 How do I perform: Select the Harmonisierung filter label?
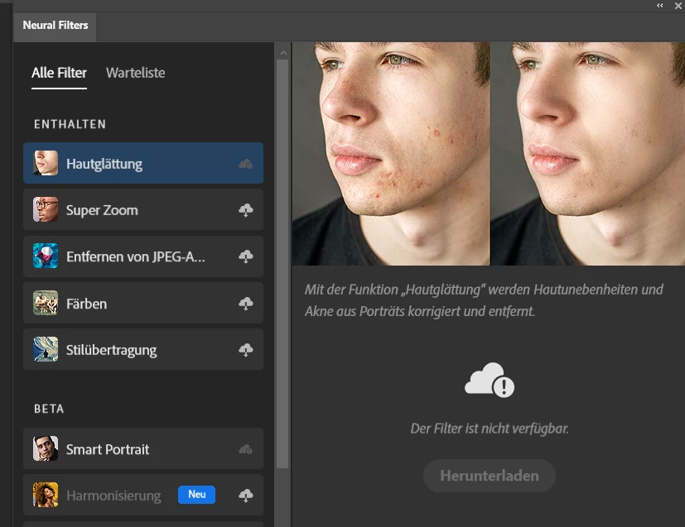[113, 496]
